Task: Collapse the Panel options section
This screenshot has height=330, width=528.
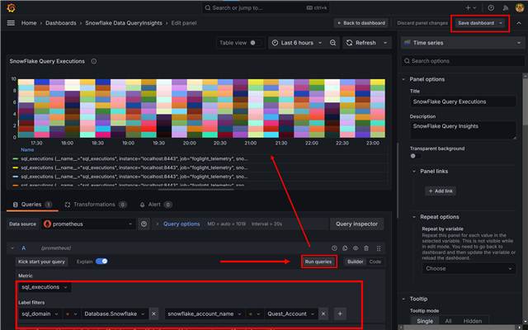Action: pos(403,79)
